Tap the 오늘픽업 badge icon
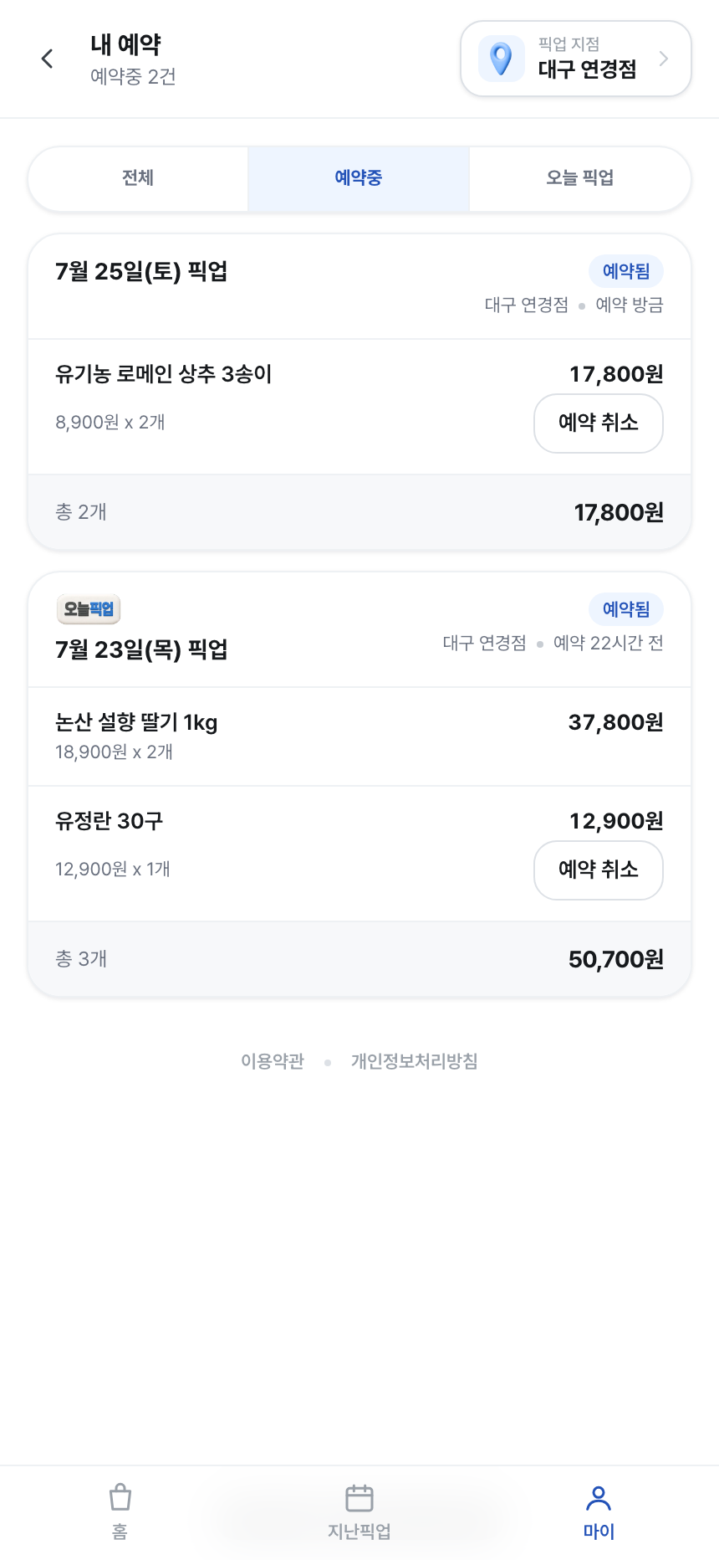This screenshot has height=1560, width=719. 89,609
